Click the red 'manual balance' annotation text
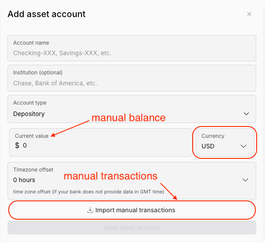This screenshot has width=265, height=242. 128,118
